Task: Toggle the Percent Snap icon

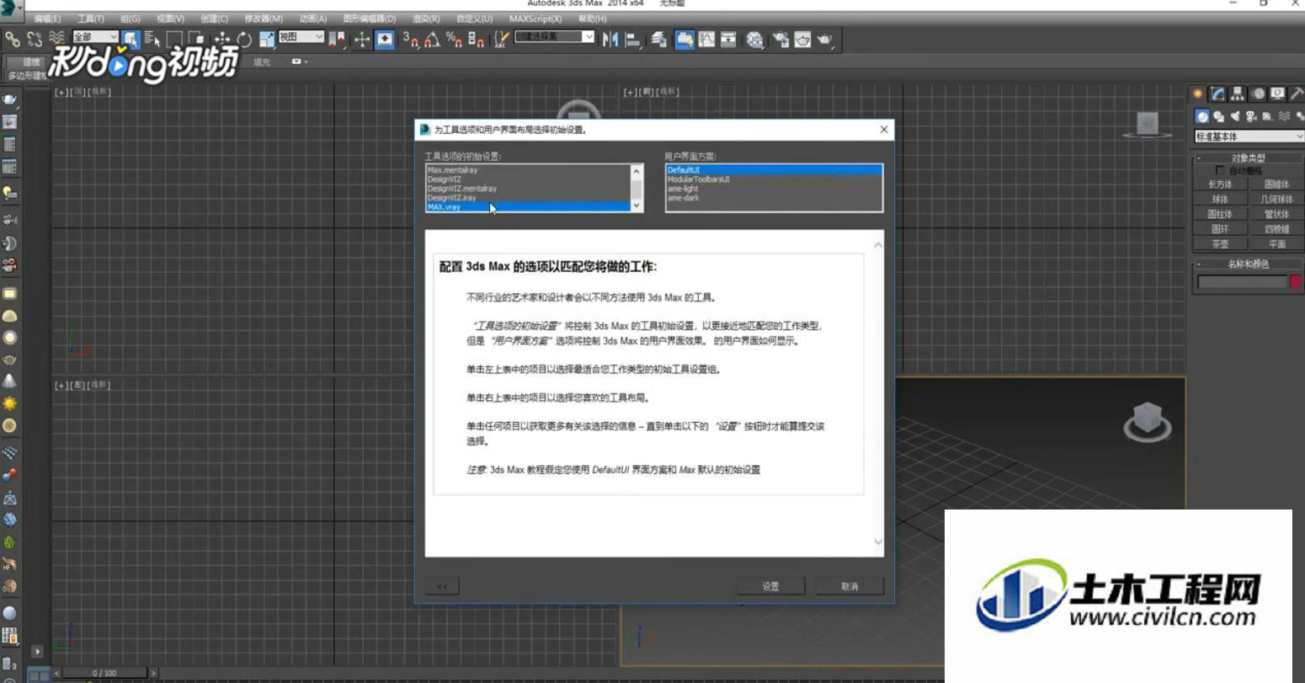Action: click(455, 39)
